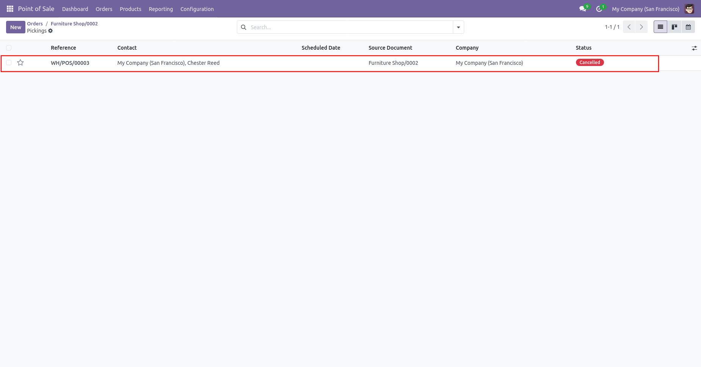Image resolution: width=701 pixels, height=367 pixels.
Task: Open the company switcher My Company (San Francisco)
Action: pyautogui.click(x=645, y=9)
